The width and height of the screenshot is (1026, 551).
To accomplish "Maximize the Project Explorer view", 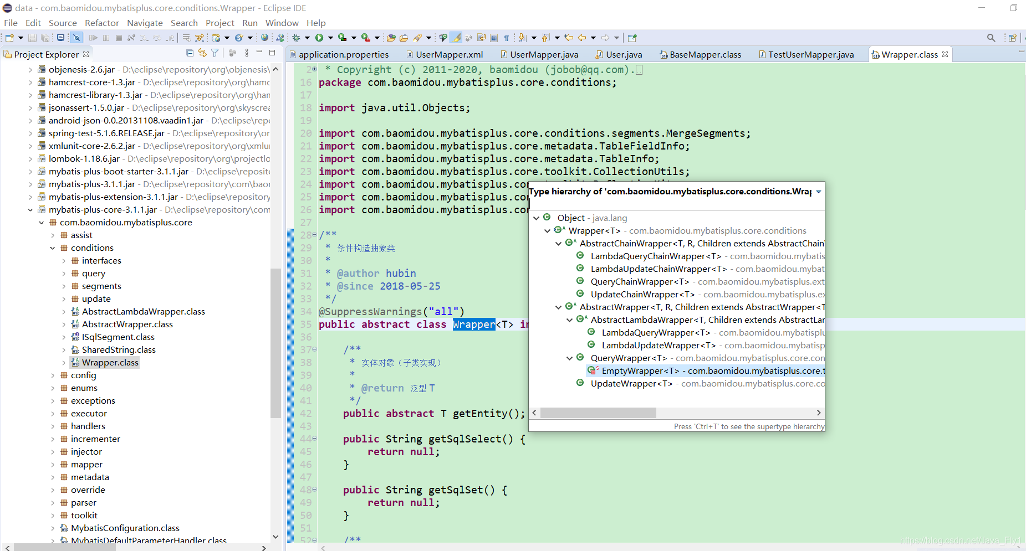I will [272, 53].
